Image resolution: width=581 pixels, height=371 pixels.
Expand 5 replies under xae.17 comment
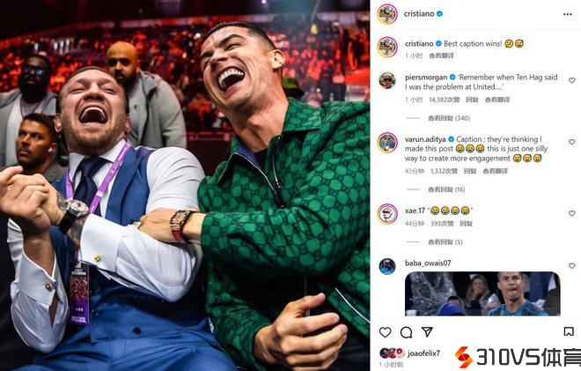[445, 242]
